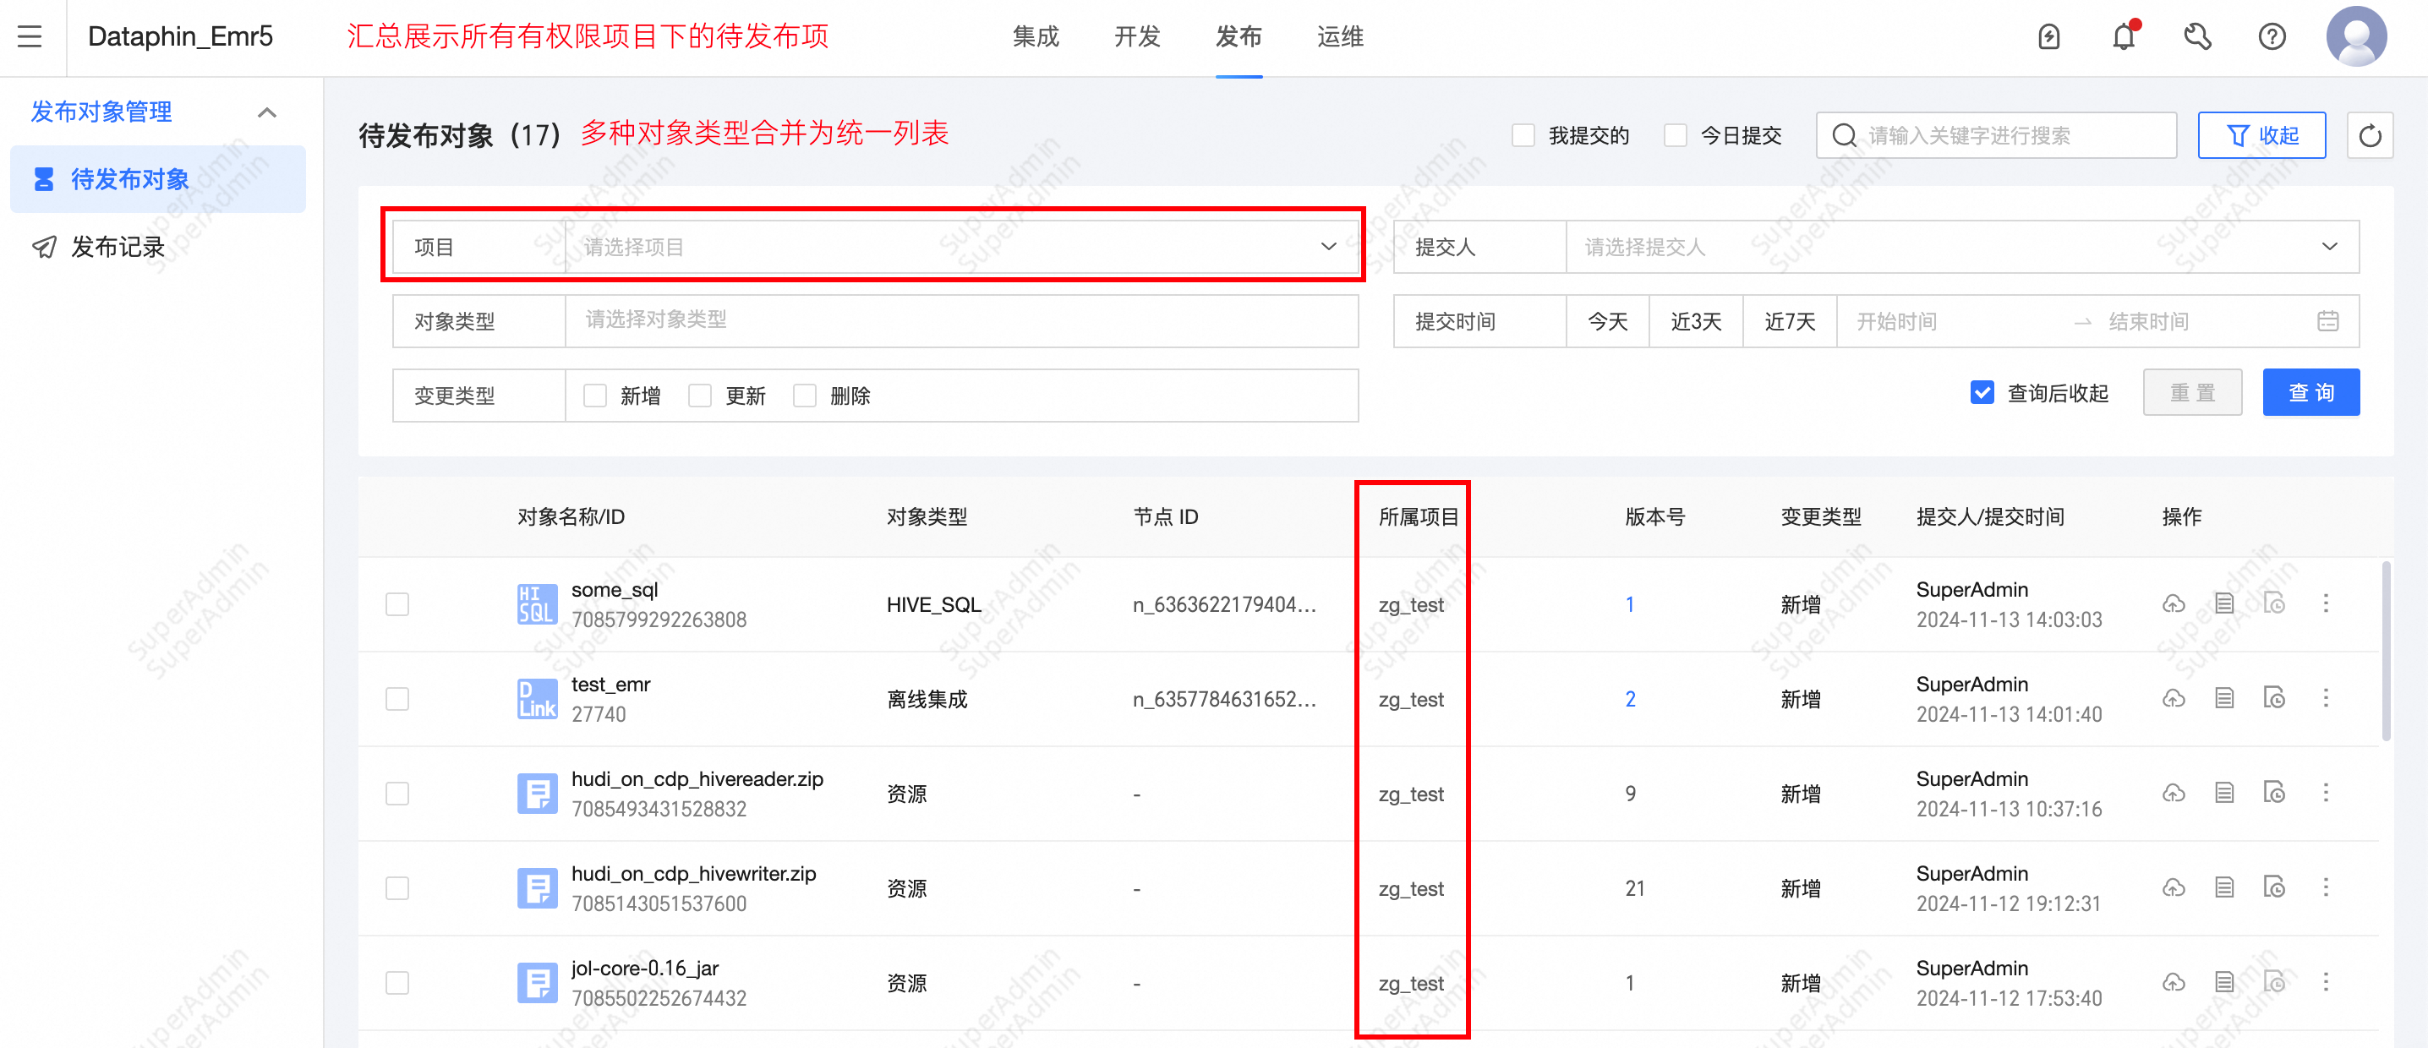
Task: Open version 2 link of test_emr
Action: click(1631, 698)
